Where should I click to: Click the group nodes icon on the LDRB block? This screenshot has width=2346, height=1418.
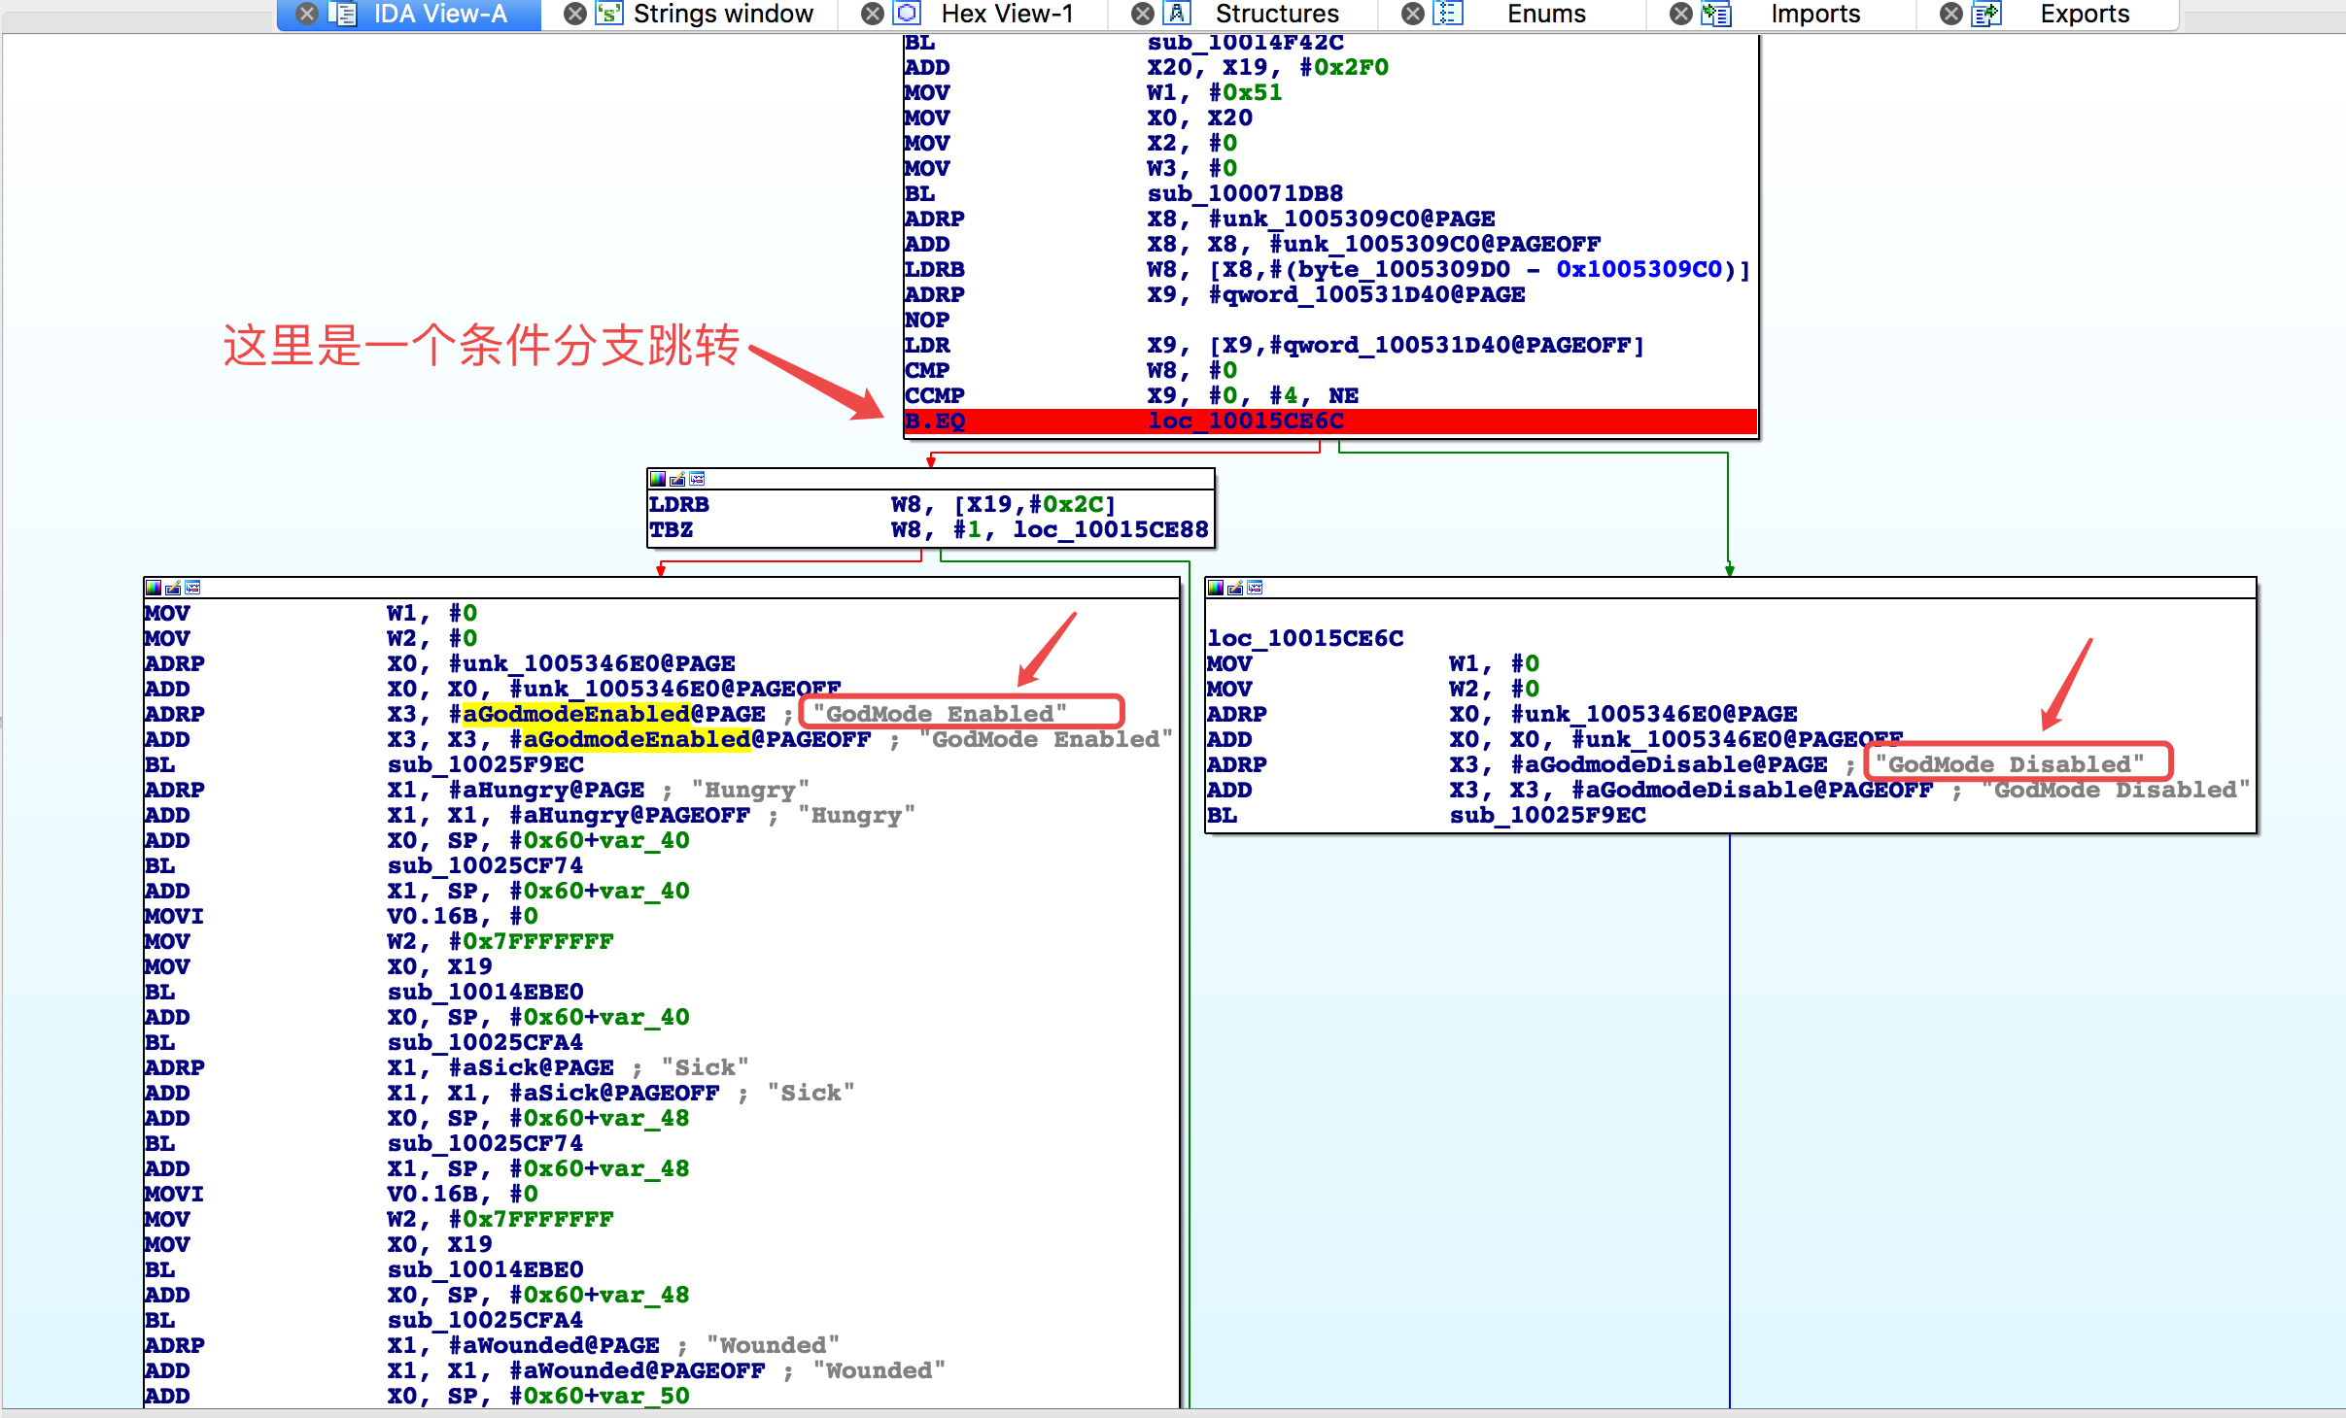(x=697, y=479)
